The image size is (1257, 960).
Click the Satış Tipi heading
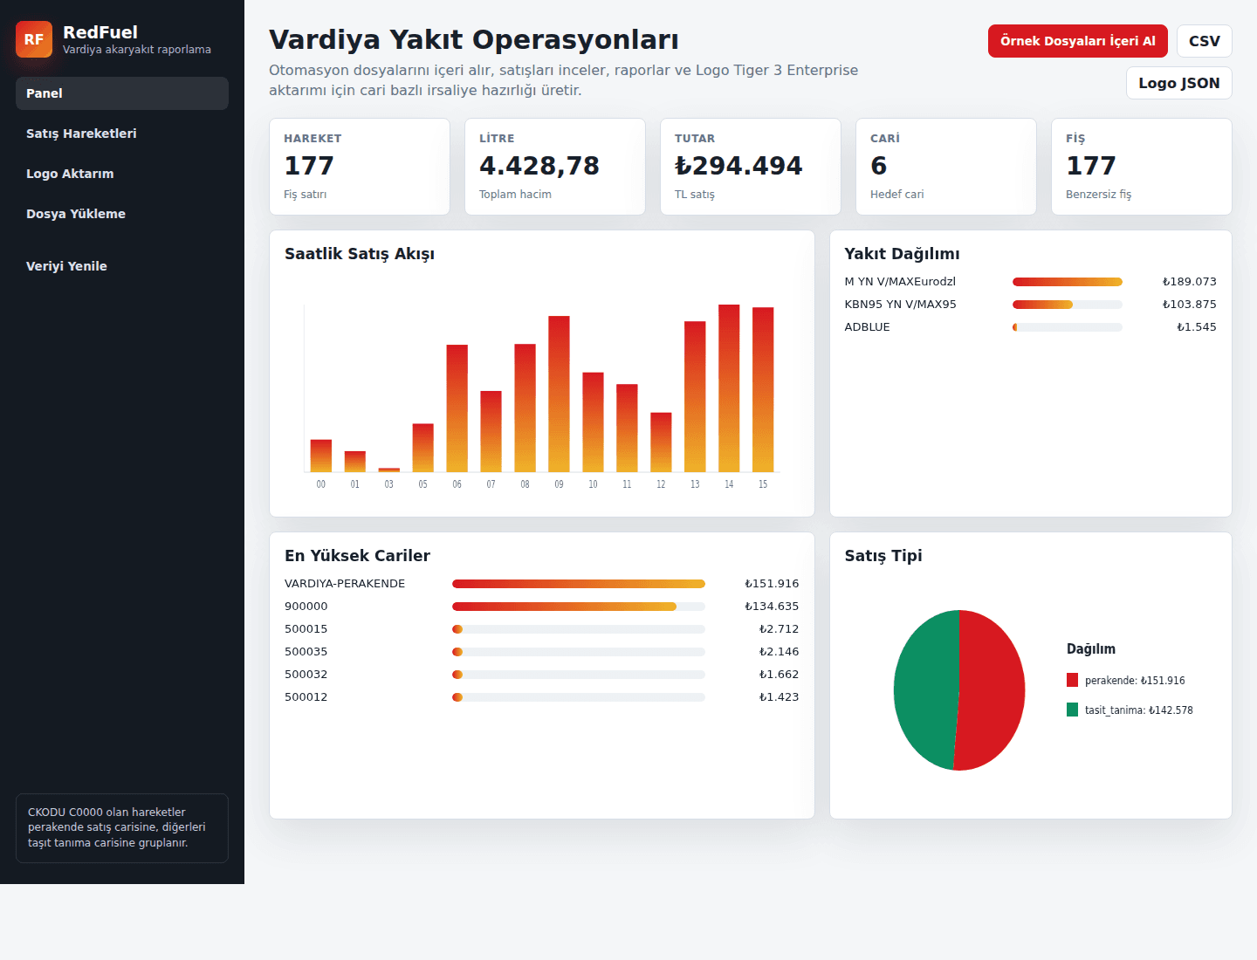[x=883, y=556]
